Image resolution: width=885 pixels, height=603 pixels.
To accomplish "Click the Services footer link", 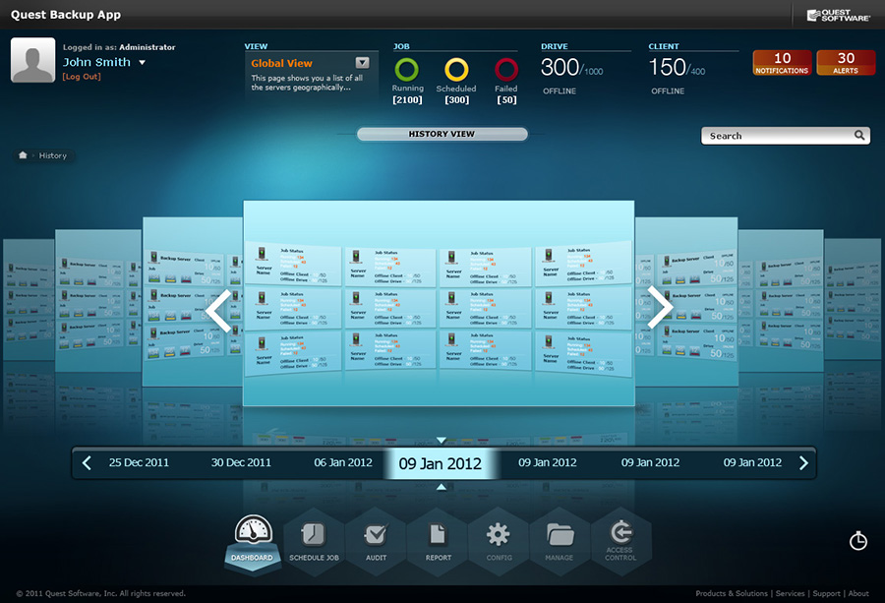I will click(791, 593).
